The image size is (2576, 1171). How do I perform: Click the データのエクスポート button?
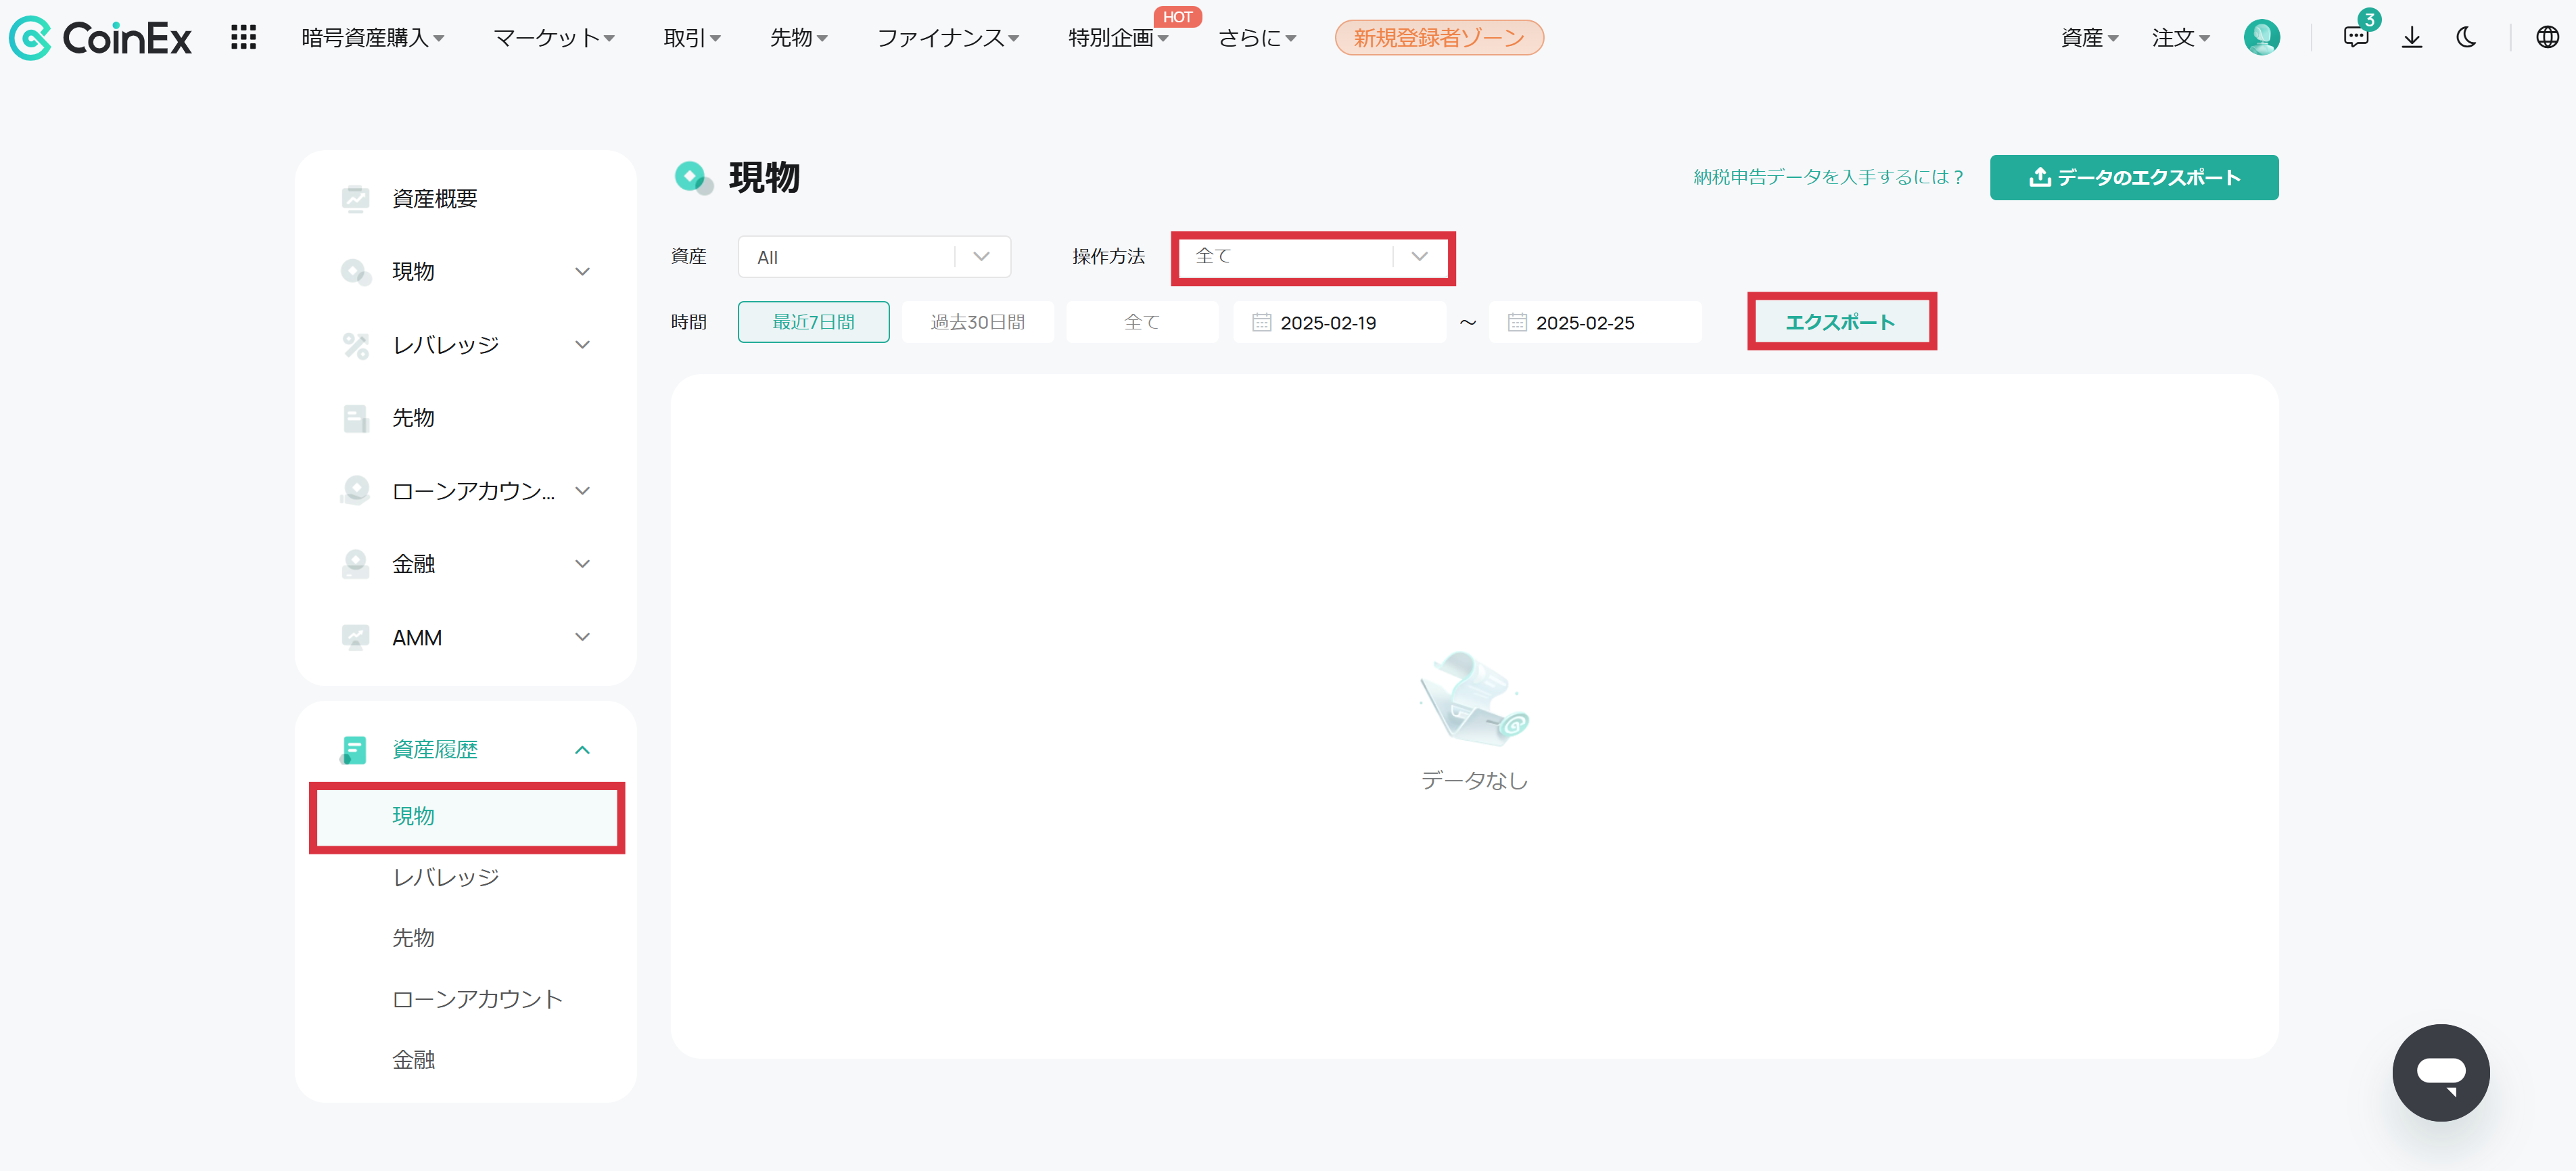[x=2134, y=177]
